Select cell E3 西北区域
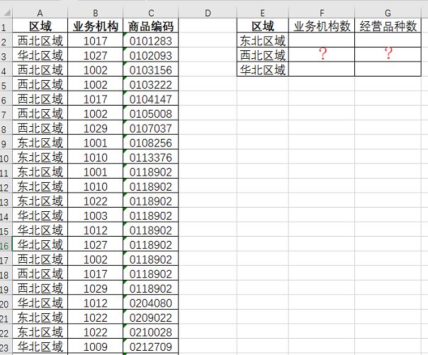Viewport: 428px width, 355px height. (263, 55)
